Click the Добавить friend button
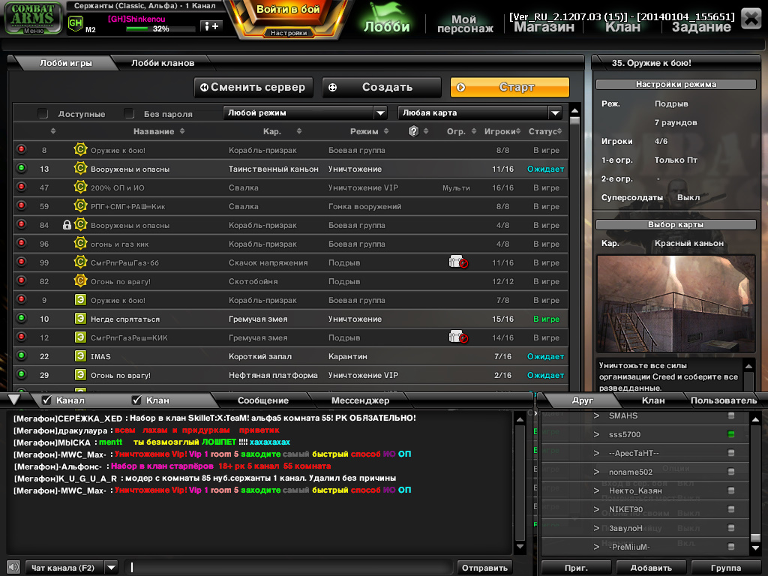The image size is (768, 576). coord(651,568)
